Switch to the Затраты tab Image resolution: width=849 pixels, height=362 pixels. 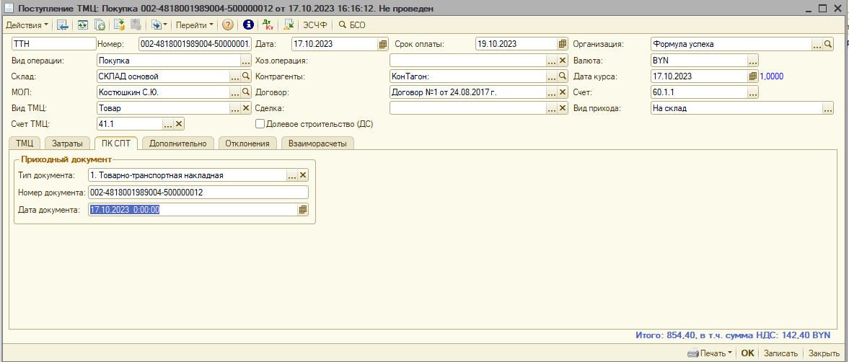coord(67,144)
